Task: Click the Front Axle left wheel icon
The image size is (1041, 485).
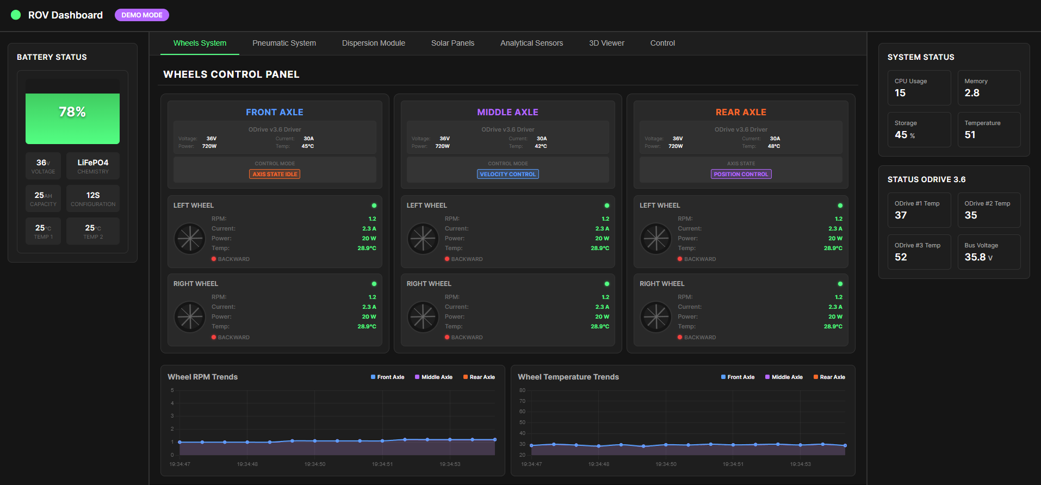Action: click(x=190, y=238)
